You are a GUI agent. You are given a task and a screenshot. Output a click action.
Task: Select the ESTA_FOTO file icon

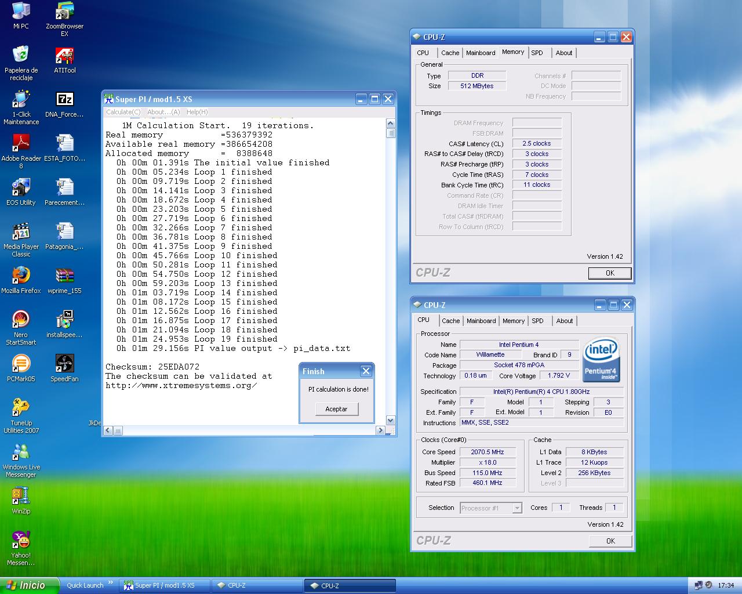tap(64, 148)
